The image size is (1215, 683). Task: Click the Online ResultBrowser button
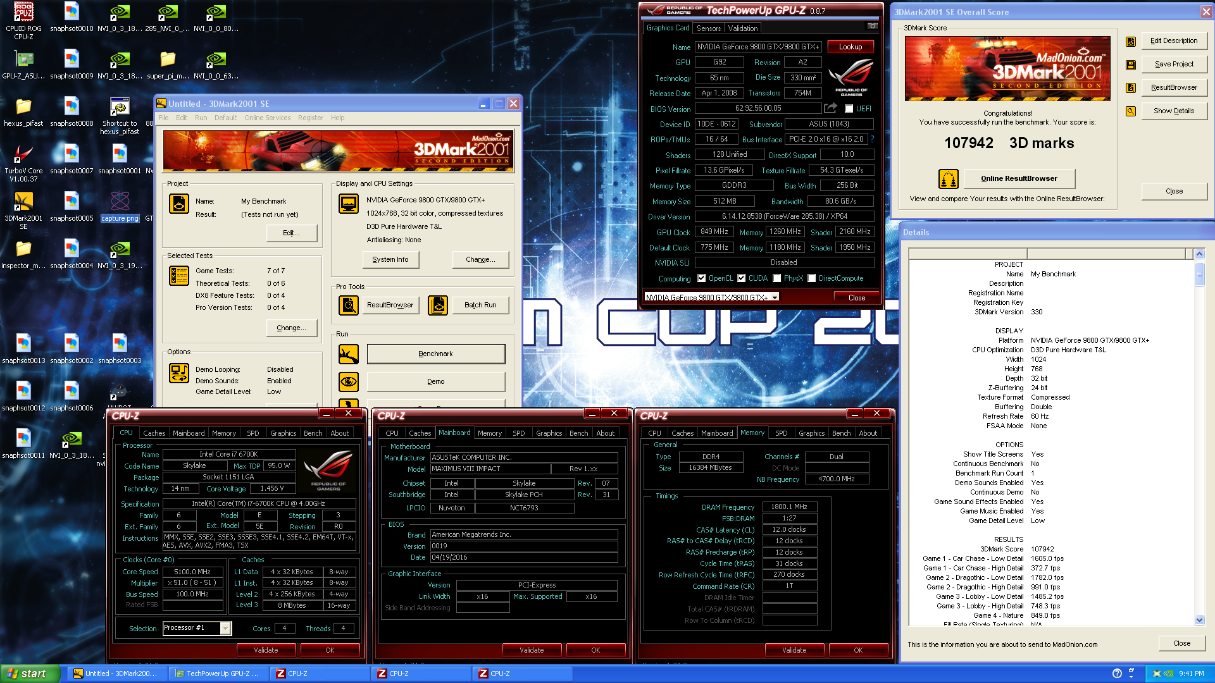click(x=1019, y=179)
